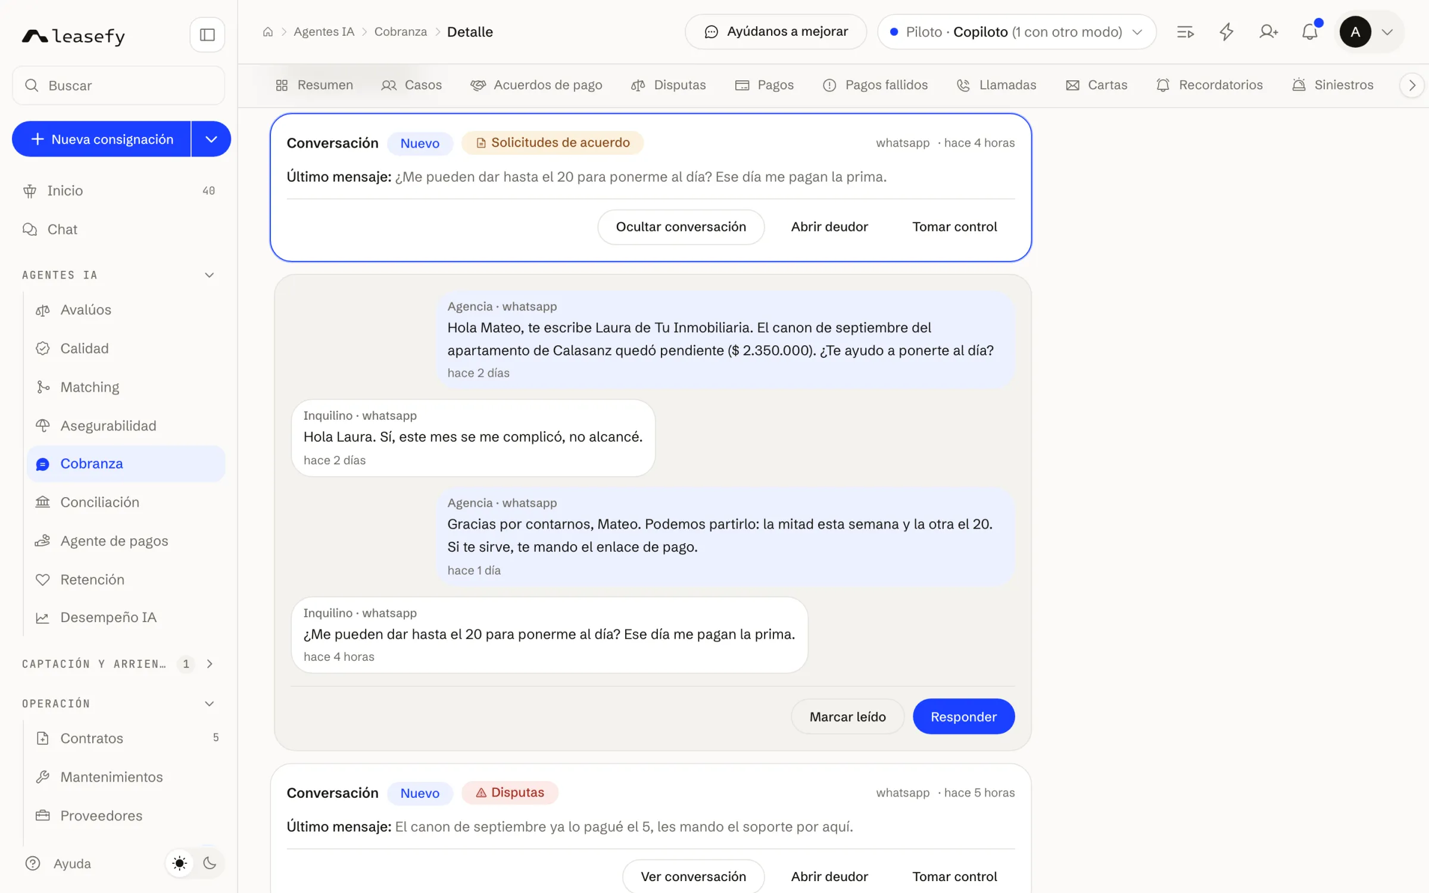Click the Buscar search field

(118, 86)
